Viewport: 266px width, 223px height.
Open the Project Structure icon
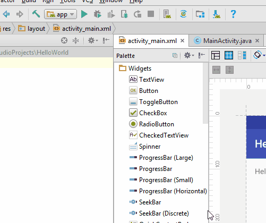[x=200, y=14]
